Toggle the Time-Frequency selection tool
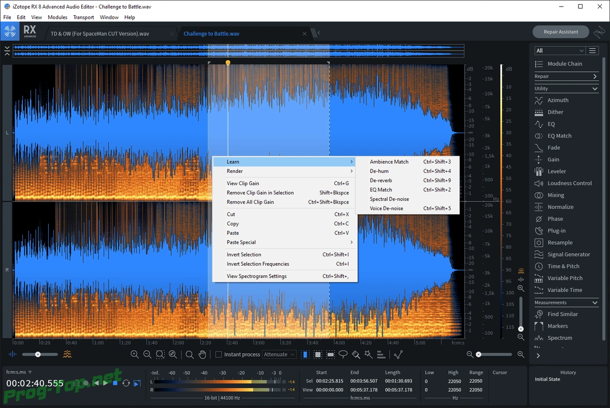The height and width of the screenshot is (408, 610). coord(318,355)
